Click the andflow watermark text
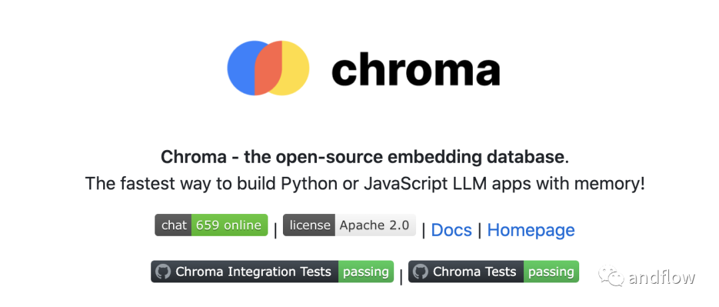Image resolution: width=719 pixels, height=307 pixels. (x=661, y=277)
